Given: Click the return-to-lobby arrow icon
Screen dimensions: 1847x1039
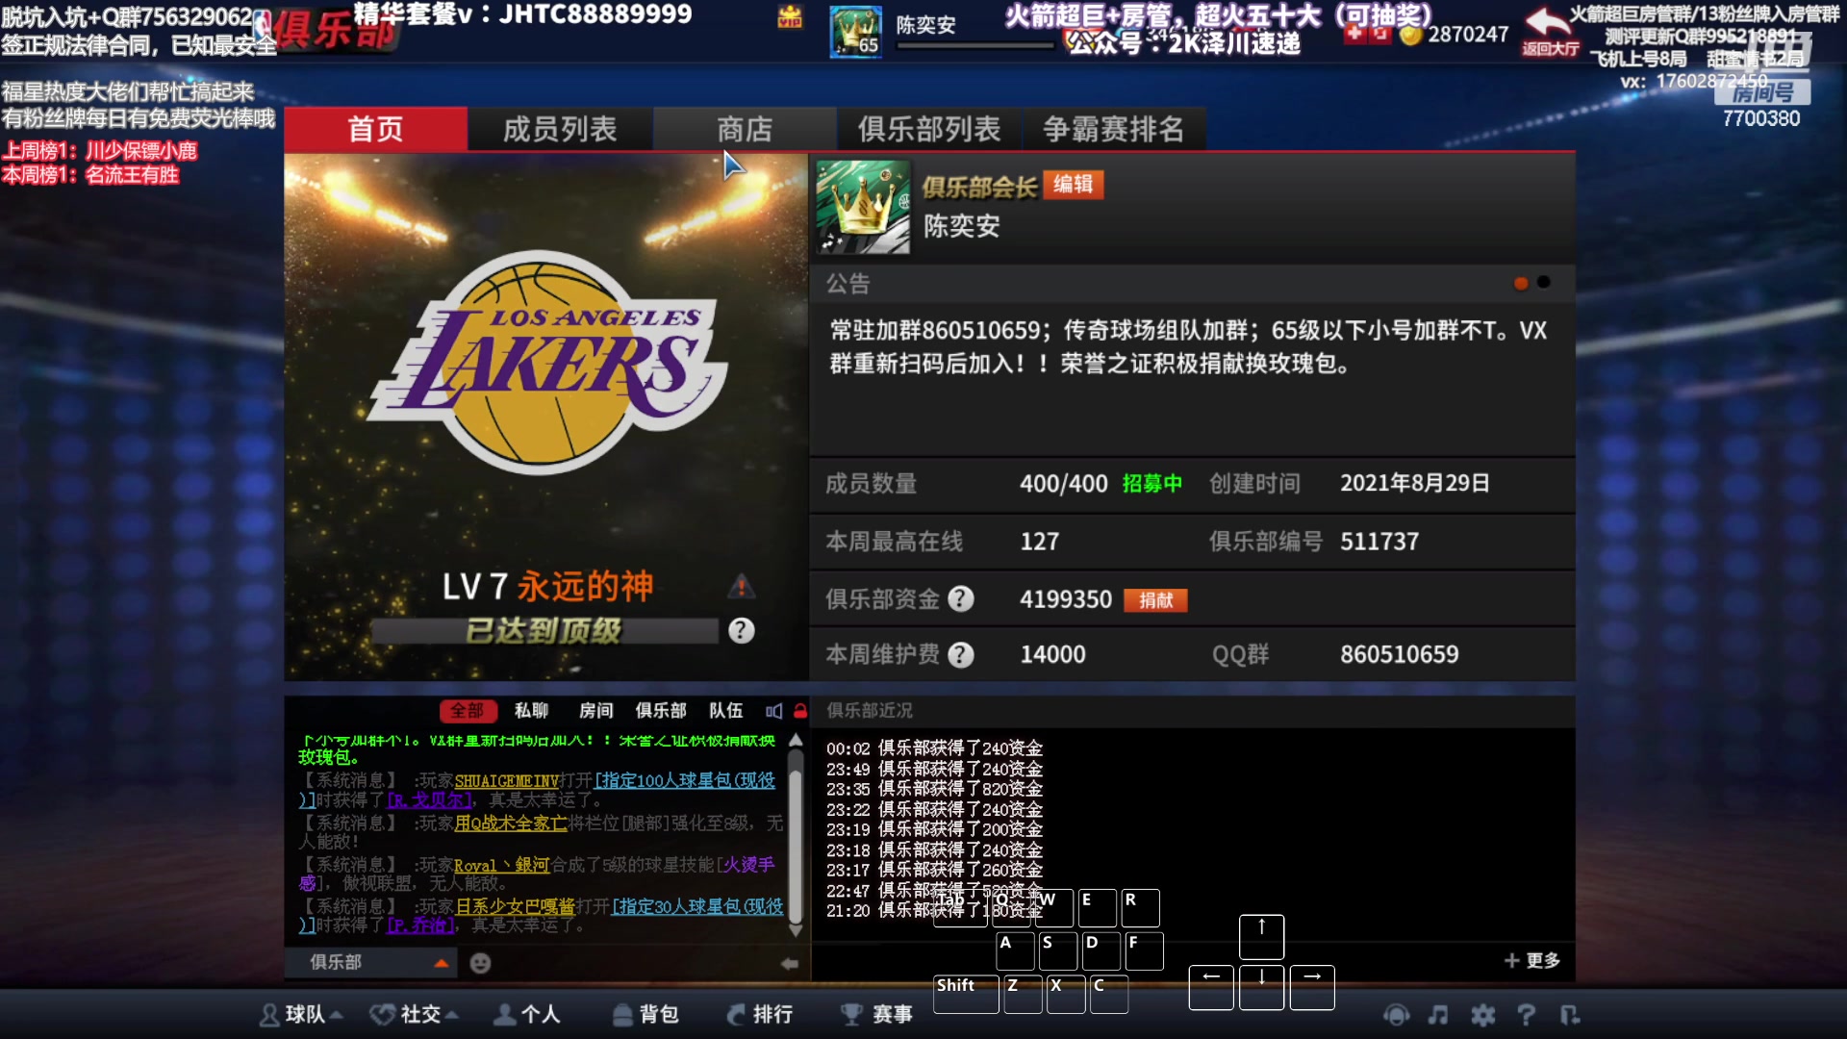Looking at the screenshot, I should [x=1549, y=31].
